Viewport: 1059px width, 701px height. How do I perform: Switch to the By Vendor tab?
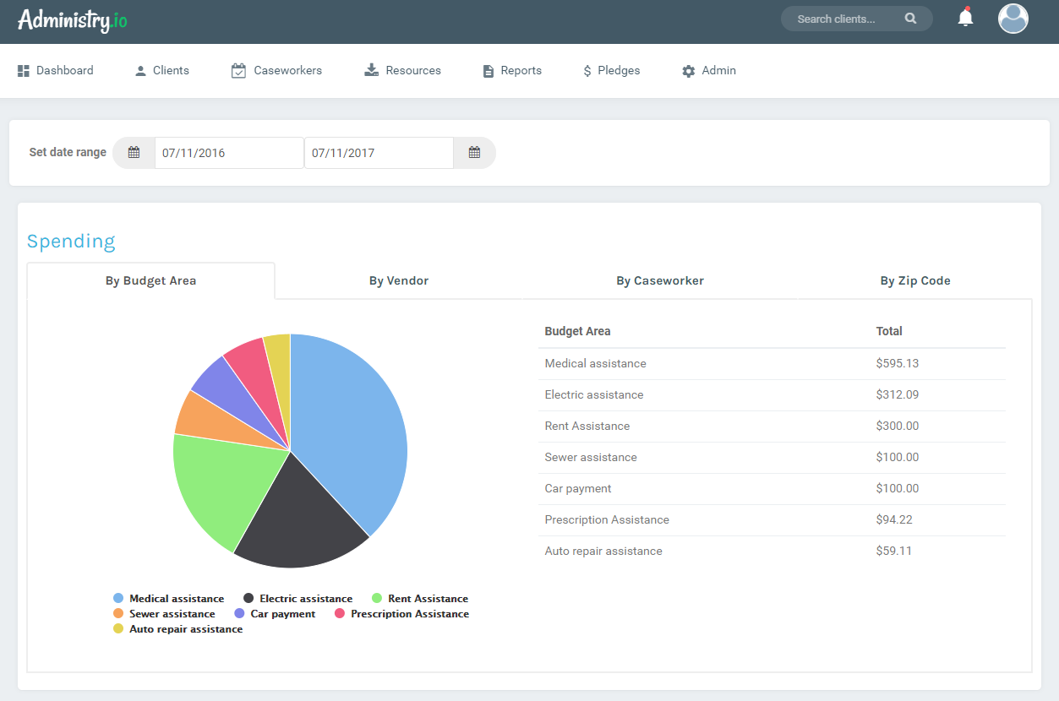coord(399,281)
